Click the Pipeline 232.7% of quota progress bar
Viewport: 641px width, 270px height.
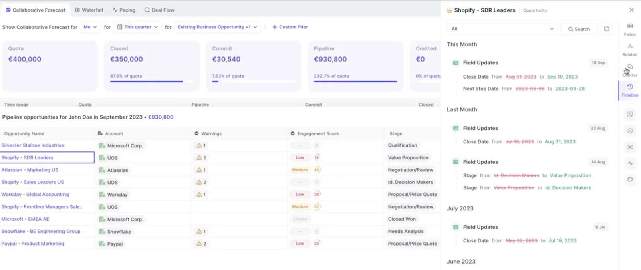point(355,81)
